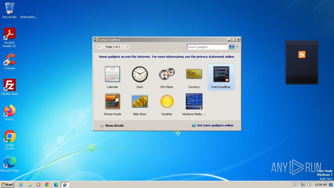Choose the CPU Meter gadget icon
The image size is (334, 188).
pyautogui.click(x=167, y=74)
